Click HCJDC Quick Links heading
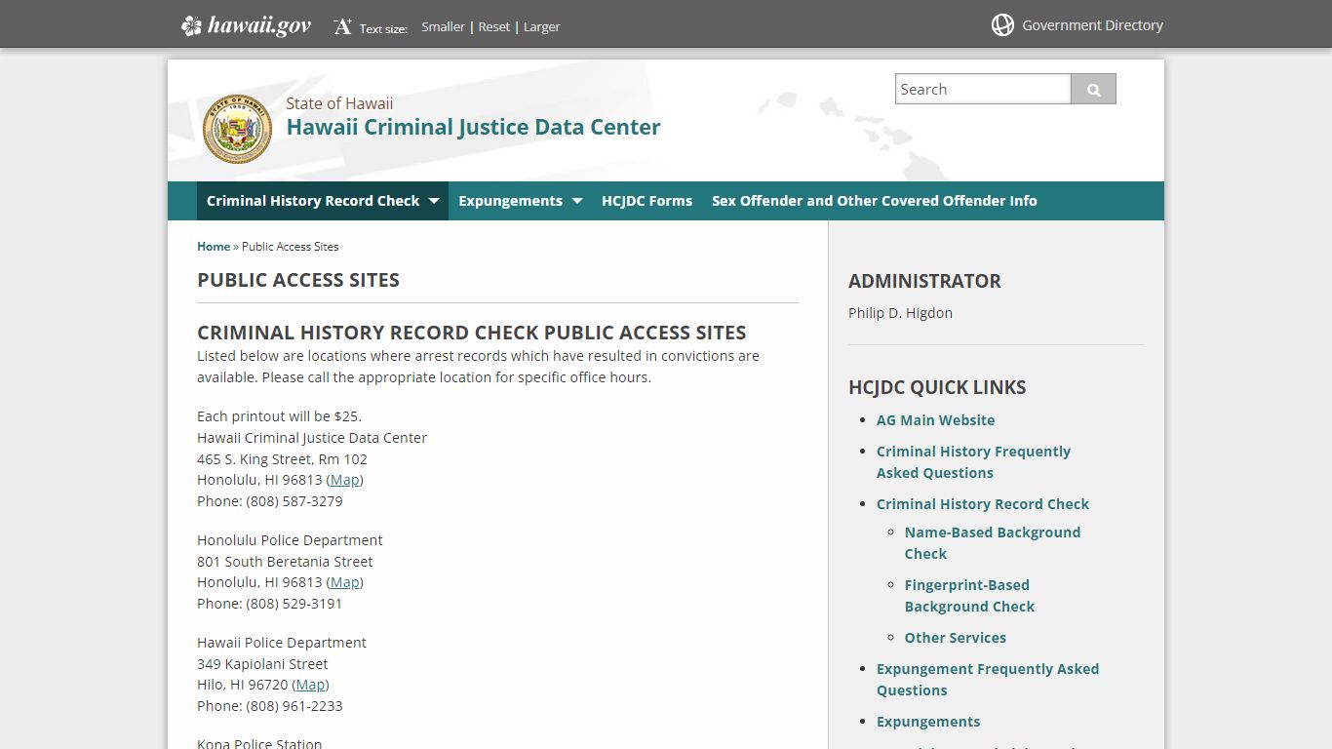The image size is (1332, 749). [x=937, y=387]
